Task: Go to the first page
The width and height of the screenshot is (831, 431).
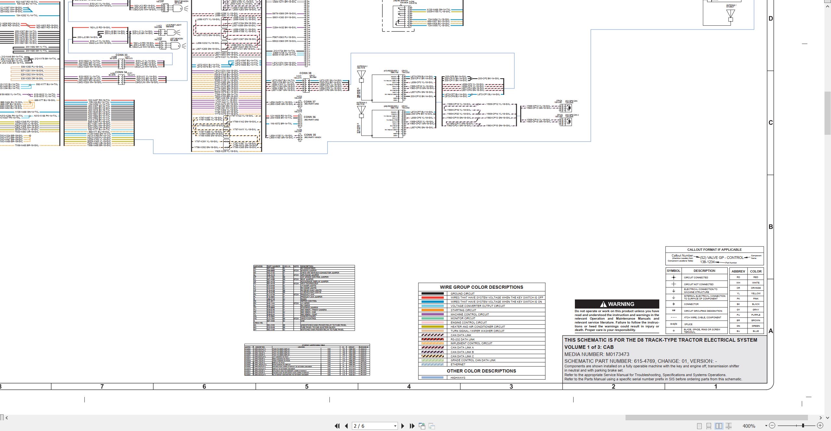Action: coord(337,426)
